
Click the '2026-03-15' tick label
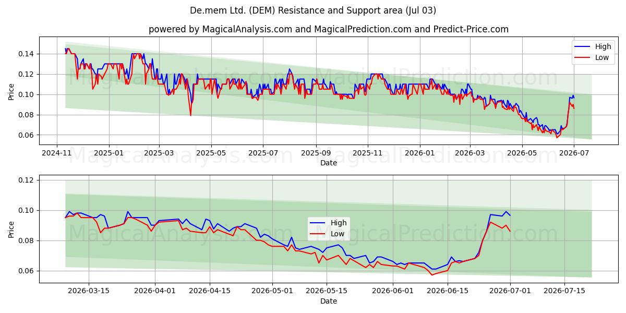(x=89, y=291)
